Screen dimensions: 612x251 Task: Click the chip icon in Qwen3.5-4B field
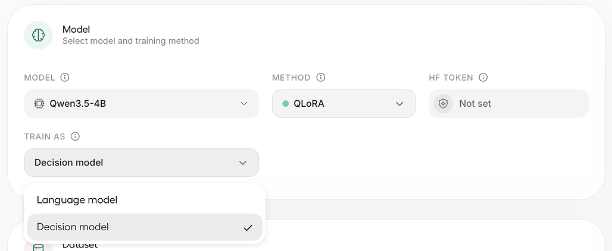pos(39,103)
